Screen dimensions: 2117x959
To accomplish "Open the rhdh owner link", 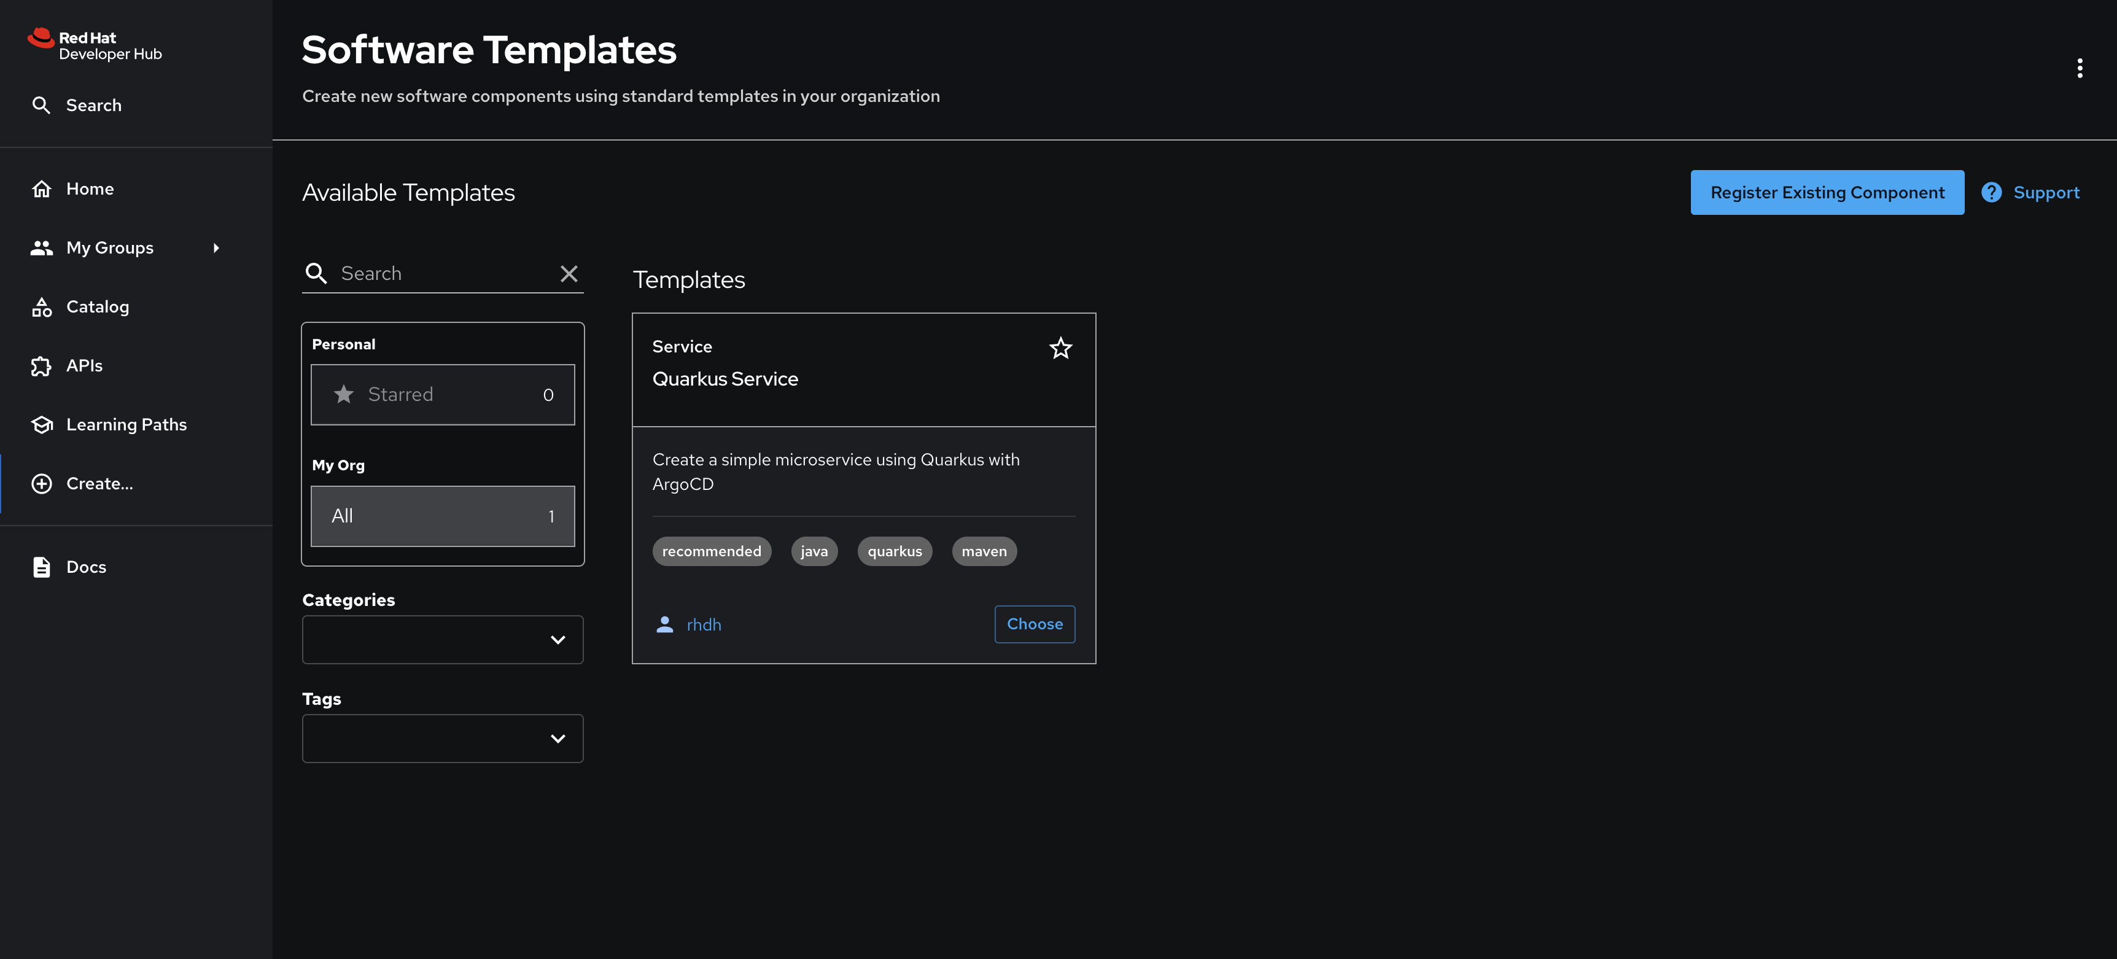I will click(704, 624).
